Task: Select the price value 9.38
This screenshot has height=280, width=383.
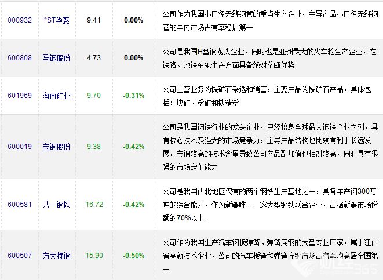Action: (94, 147)
